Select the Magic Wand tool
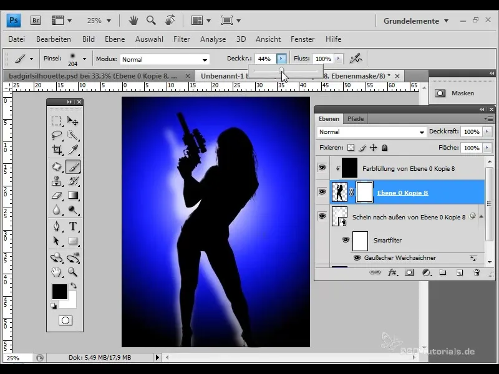 click(73, 135)
